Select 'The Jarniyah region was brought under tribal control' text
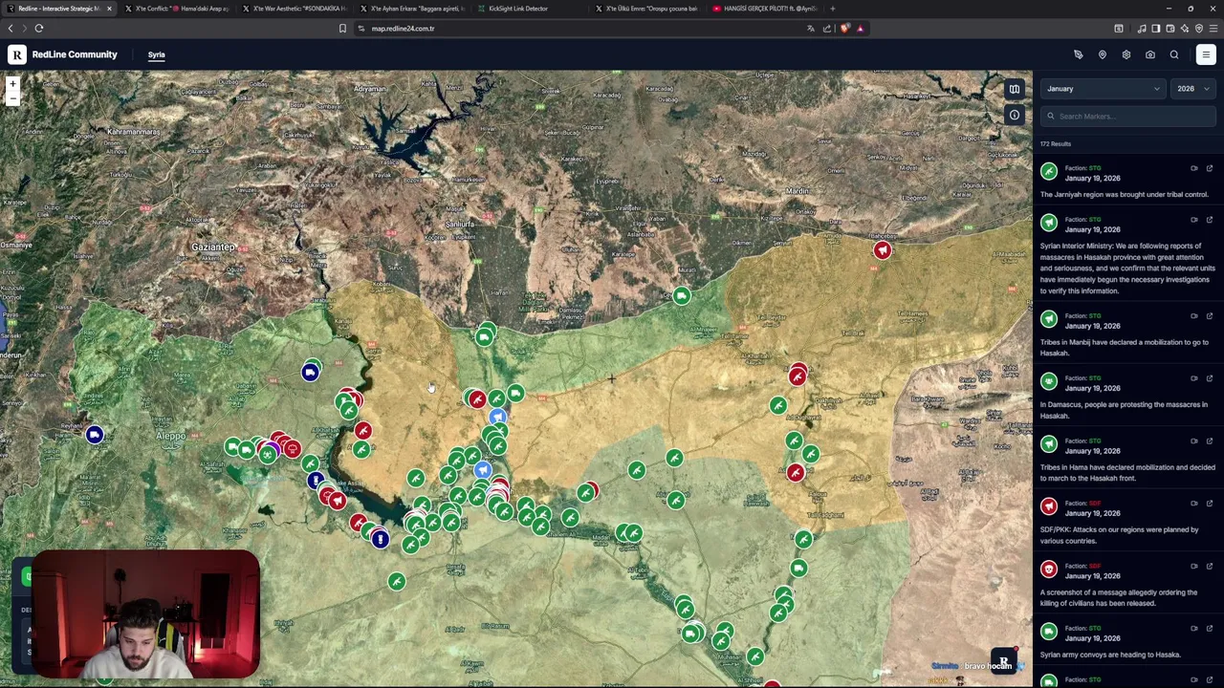The width and height of the screenshot is (1224, 688). click(1124, 194)
